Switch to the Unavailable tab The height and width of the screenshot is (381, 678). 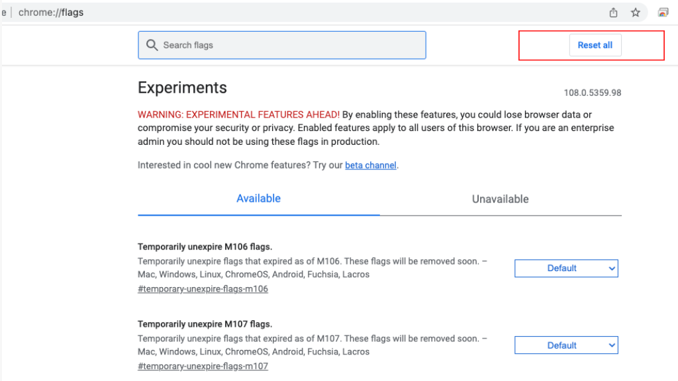[501, 198]
